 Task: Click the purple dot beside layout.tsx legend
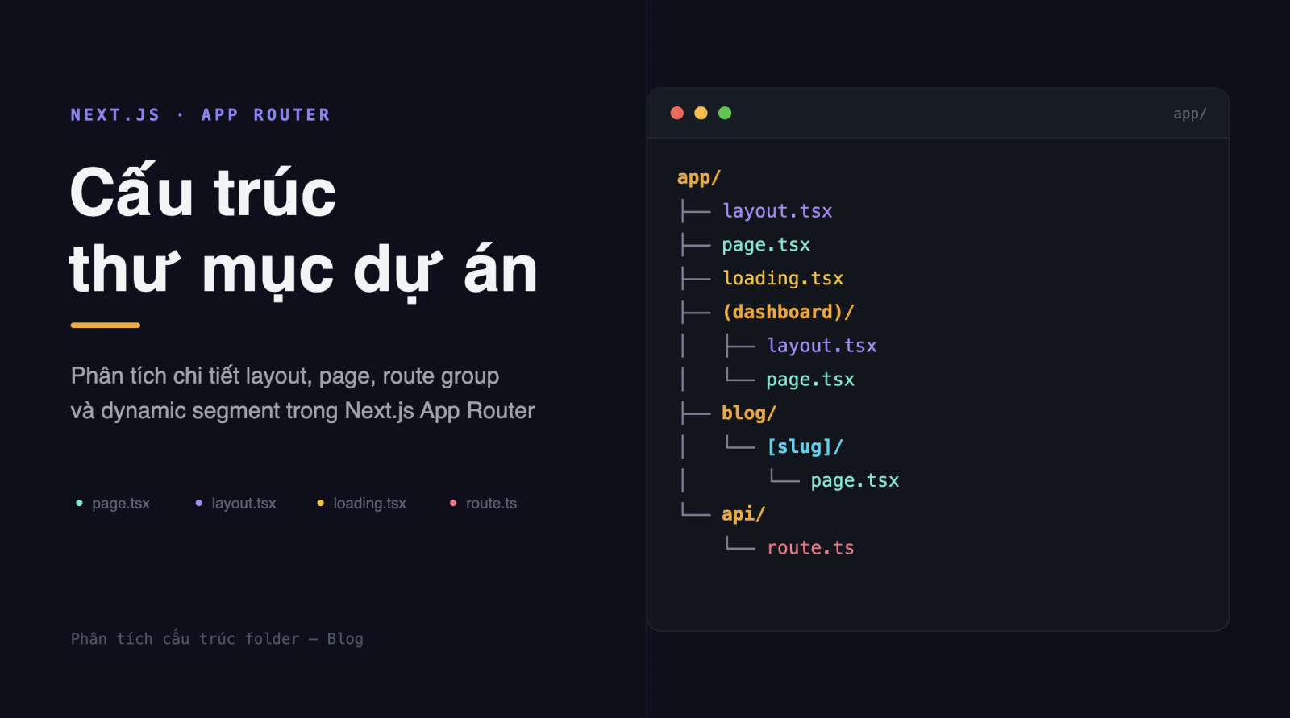click(198, 503)
